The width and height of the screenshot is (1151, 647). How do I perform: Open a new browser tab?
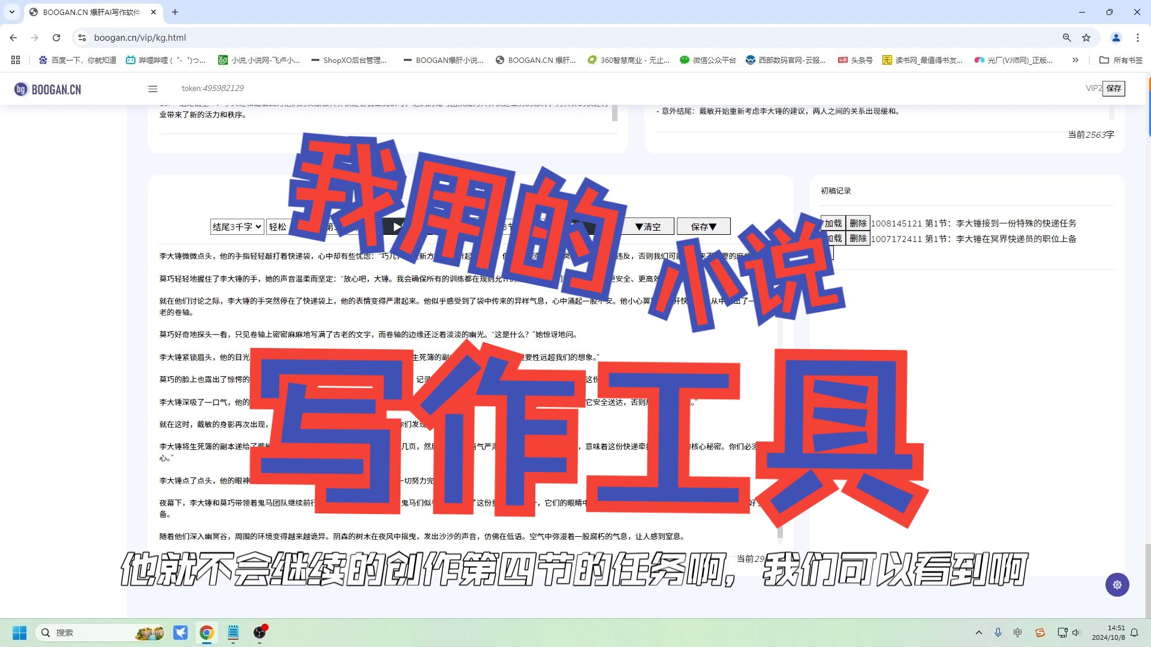click(x=175, y=12)
